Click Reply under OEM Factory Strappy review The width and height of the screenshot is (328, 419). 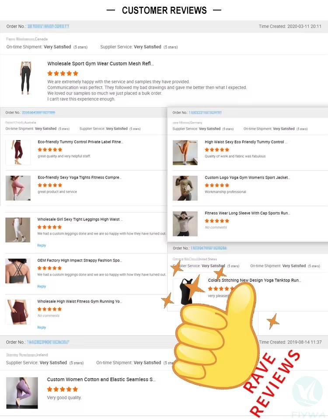click(x=42, y=286)
